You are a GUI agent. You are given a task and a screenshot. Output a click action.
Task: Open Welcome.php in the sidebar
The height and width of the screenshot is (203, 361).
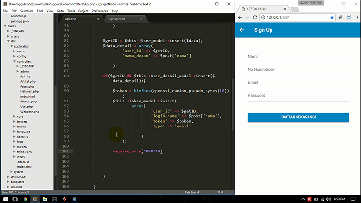coord(29,112)
